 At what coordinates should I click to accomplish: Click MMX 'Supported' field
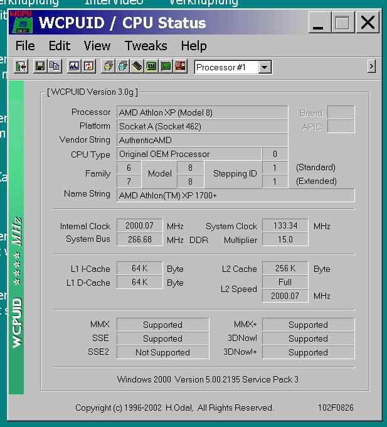pyautogui.click(x=162, y=325)
